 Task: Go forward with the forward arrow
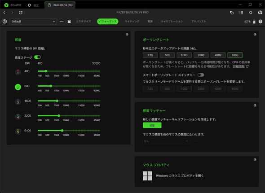[12, 13]
